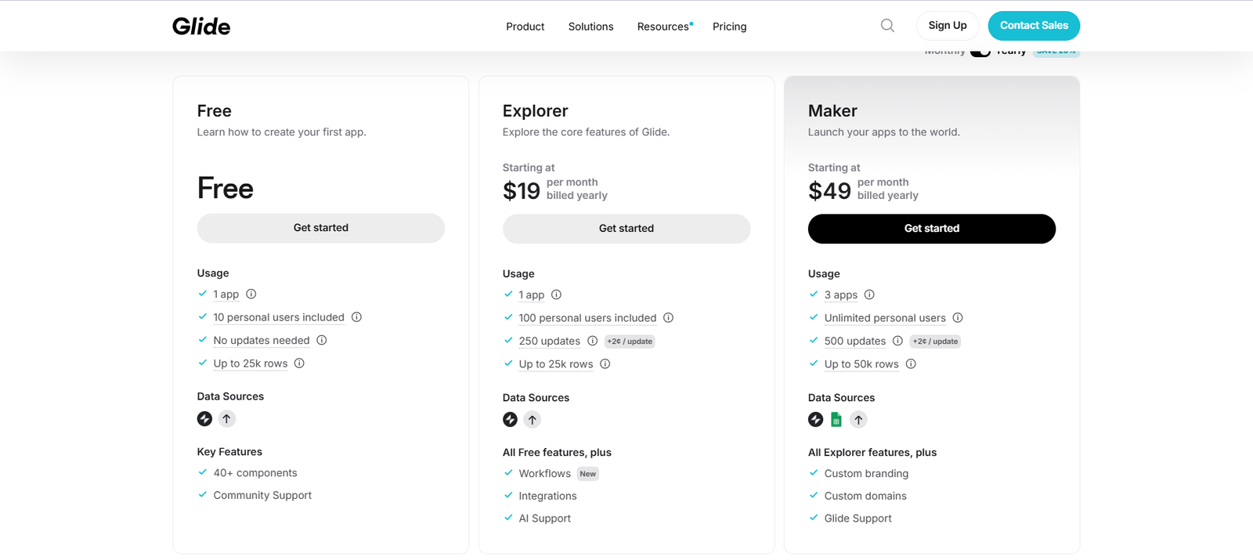Screen dimensions: 1253x560
Task: Click the Glide Tables bolt icon in Explorer plan
Action: click(x=510, y=420)
